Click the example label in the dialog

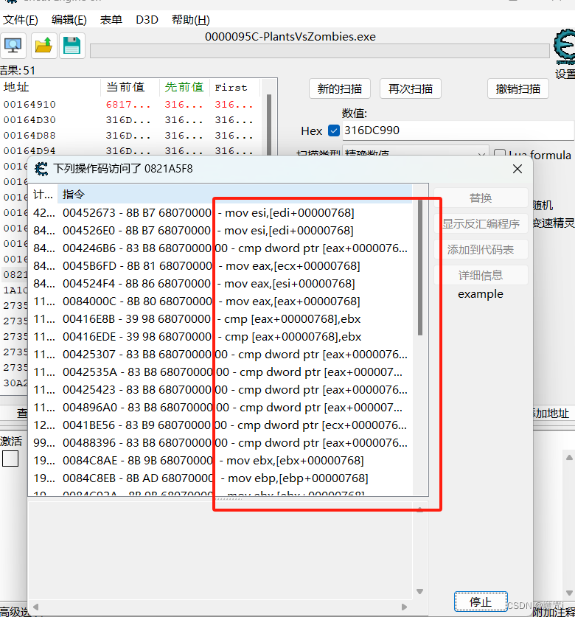(481, 294)
